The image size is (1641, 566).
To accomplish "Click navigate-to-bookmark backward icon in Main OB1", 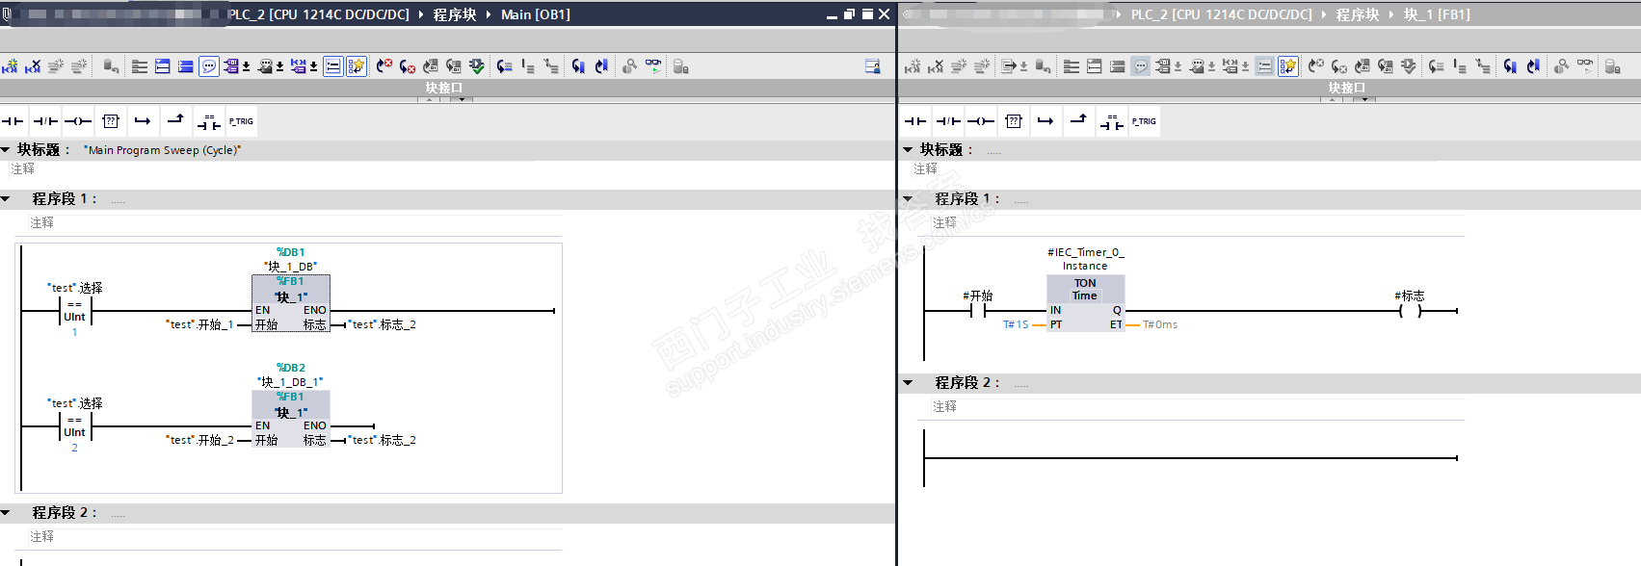I will (x=601, y=66).
